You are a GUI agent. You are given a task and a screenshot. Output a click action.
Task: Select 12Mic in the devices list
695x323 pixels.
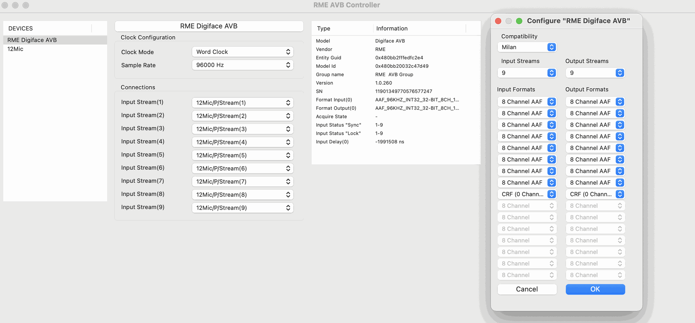pos(16,49)
